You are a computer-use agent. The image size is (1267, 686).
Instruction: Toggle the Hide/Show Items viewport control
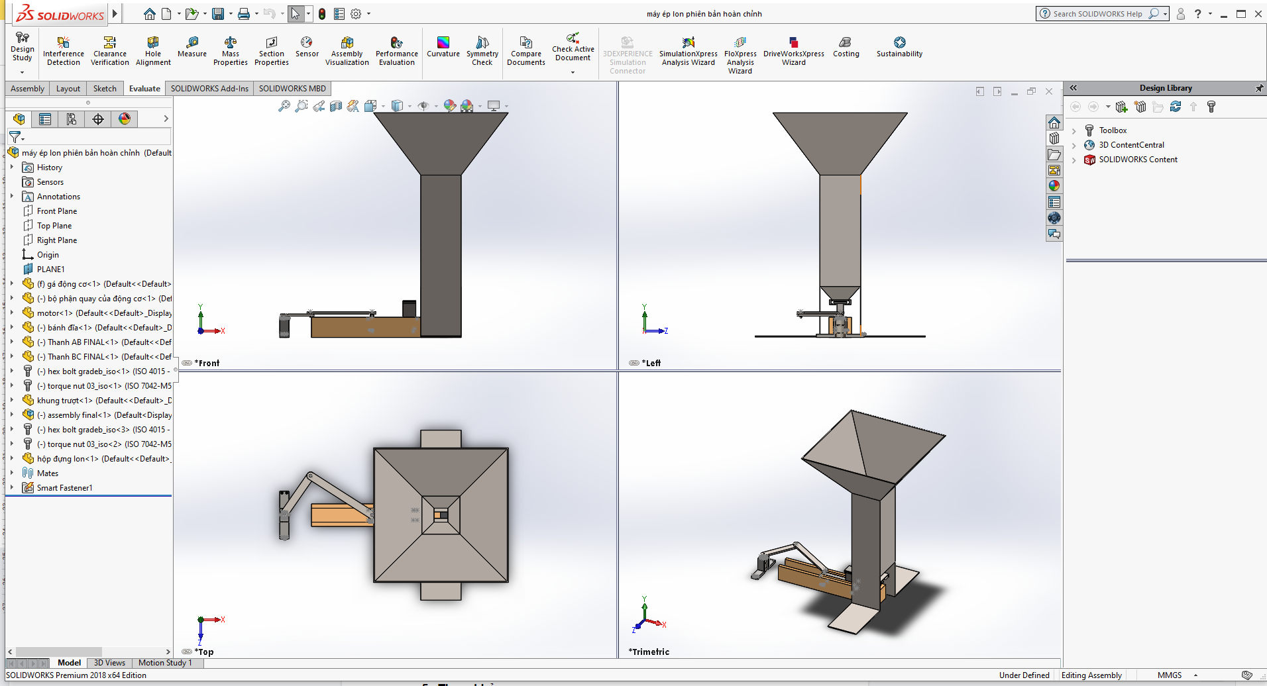(x=425, y=105)
